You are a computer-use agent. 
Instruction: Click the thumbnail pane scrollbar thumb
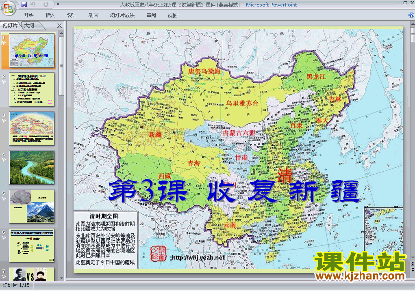click(x=61, y=66)
